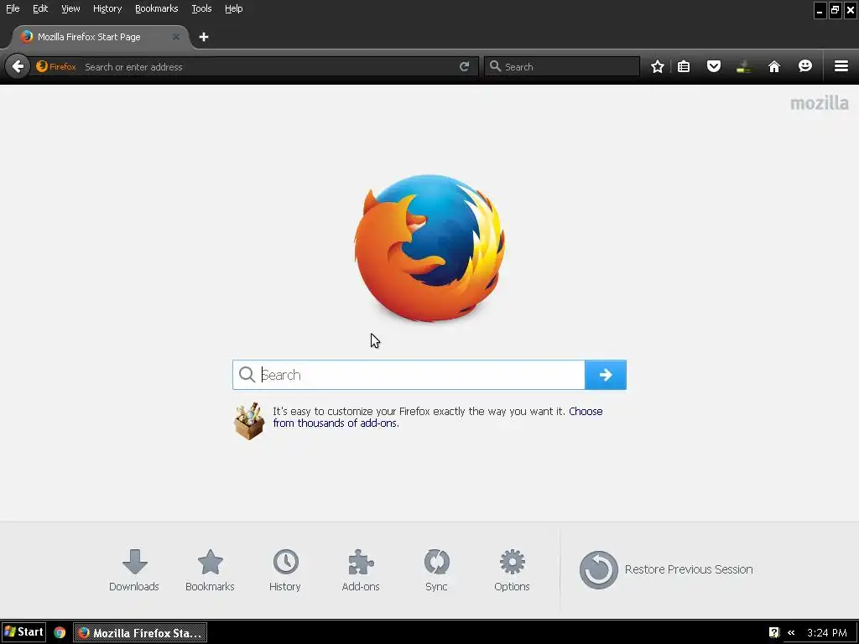Go to the home page icon

pos(774,67)
